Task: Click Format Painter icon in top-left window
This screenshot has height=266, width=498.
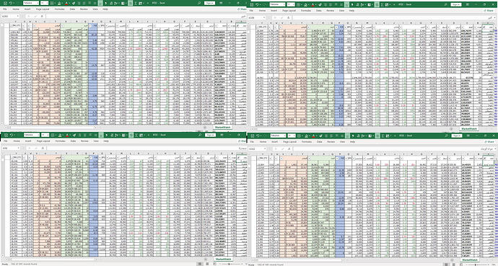Action: point(74,3)
